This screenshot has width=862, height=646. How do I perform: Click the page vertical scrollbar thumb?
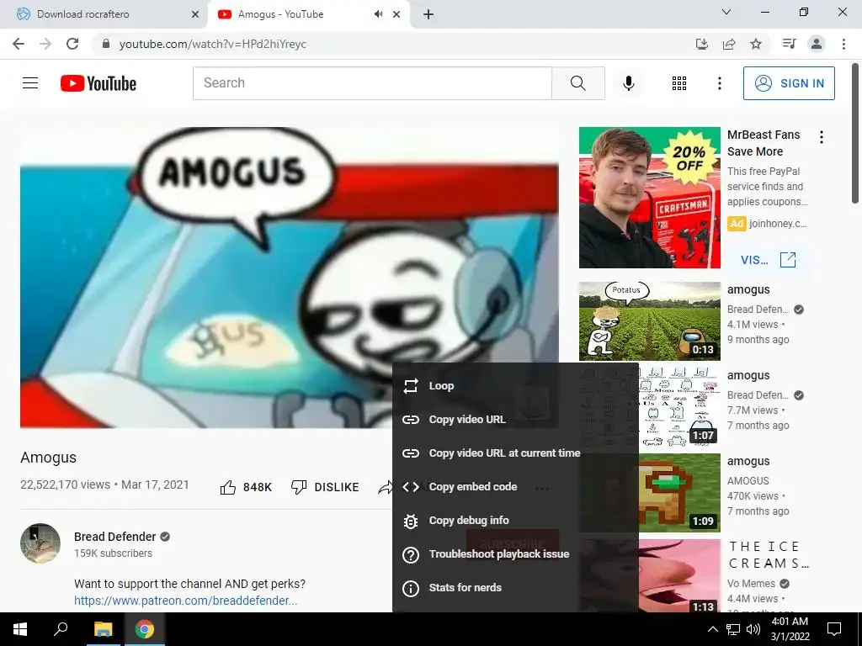[855, 134]
